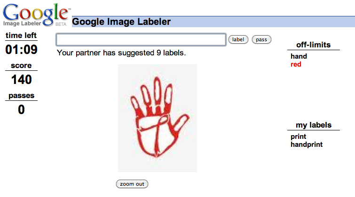Click the "off-limits" section heading
Viewport: 355px width, 197px height.
313,45
